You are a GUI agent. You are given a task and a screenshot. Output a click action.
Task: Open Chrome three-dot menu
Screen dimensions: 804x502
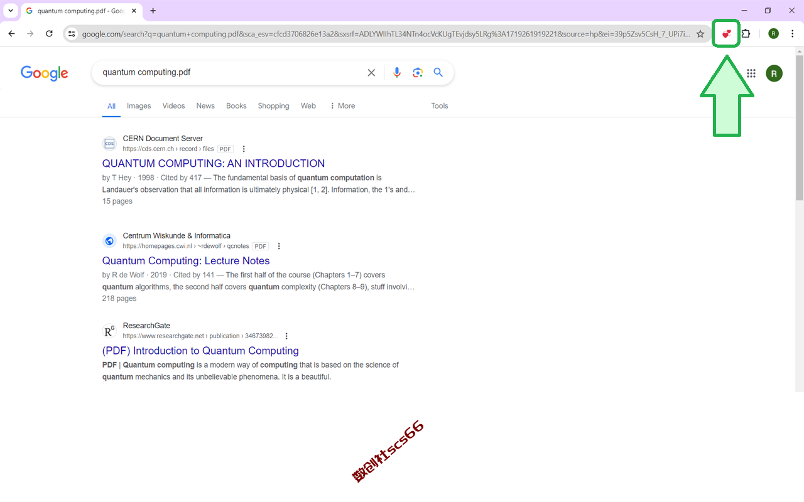point(792,34)
